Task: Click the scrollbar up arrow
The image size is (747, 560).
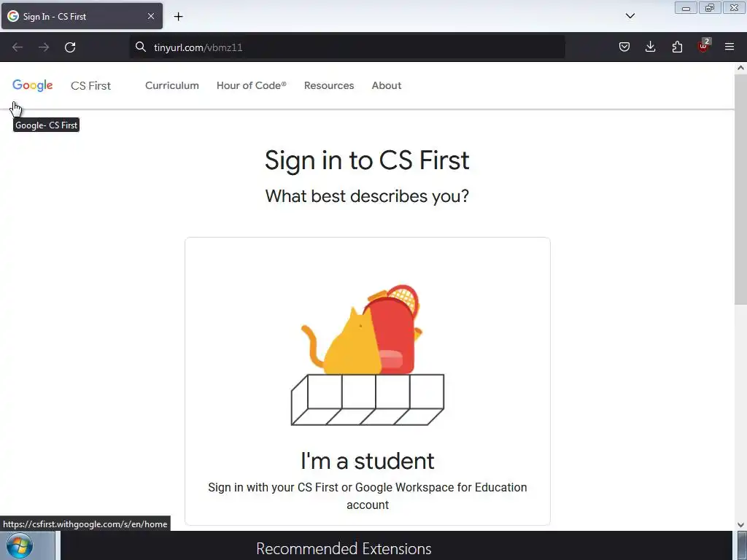Action: tap(740, 68)
